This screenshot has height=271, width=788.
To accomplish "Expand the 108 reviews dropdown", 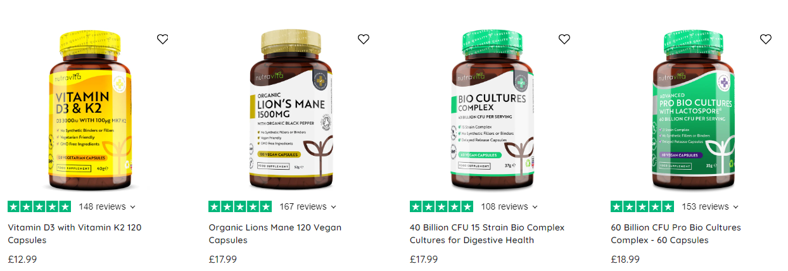I will [509, 206].
